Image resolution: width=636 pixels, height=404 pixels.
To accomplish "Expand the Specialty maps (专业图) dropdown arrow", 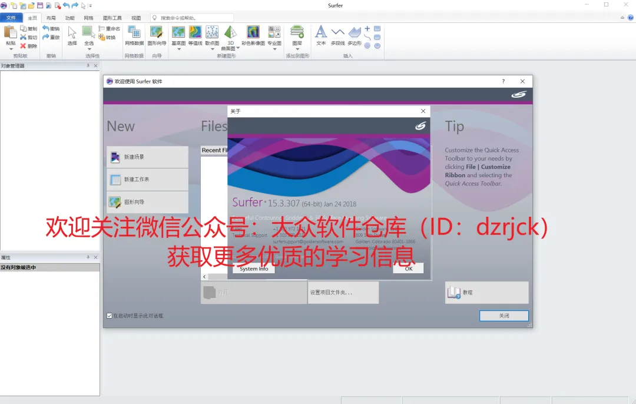I will click(x=274, y=49).
